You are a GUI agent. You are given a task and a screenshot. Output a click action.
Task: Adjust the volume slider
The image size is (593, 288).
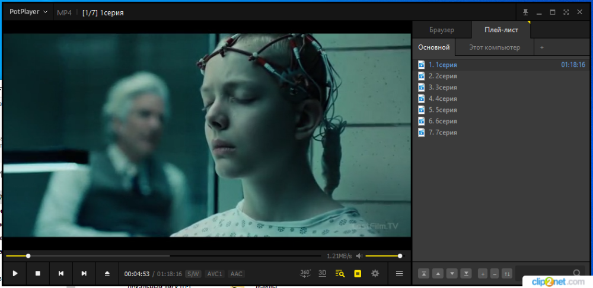pos(385,256)
